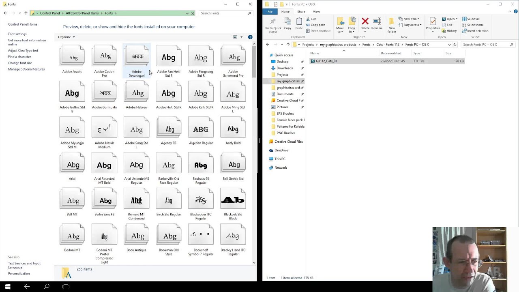
Task: Select the GX112_Cats_01 font file
Action: pyautogui.click(x=387, y=61)
